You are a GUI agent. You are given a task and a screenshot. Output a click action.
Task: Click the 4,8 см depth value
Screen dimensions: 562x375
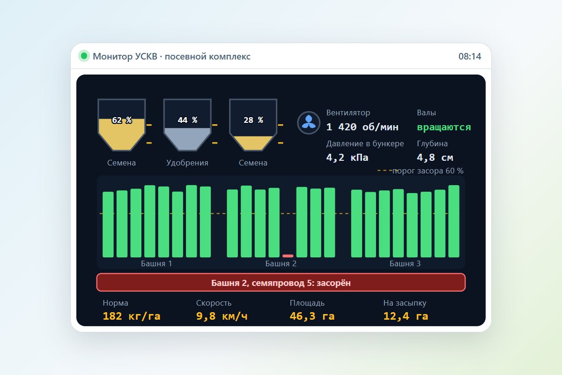[x=435, y=157]
